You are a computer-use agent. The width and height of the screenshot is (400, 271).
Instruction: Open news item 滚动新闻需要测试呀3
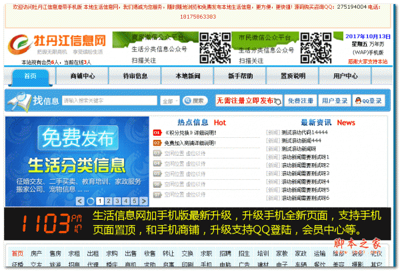pyautogui.click(x=305, y=173)
